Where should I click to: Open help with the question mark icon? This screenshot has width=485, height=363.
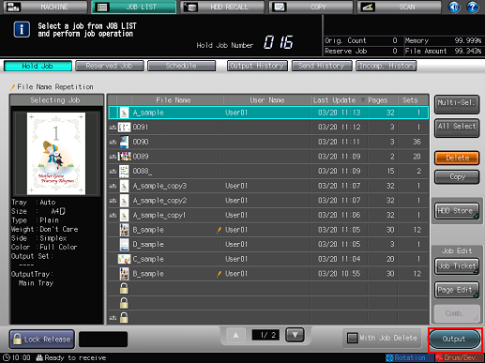[473, 7]
